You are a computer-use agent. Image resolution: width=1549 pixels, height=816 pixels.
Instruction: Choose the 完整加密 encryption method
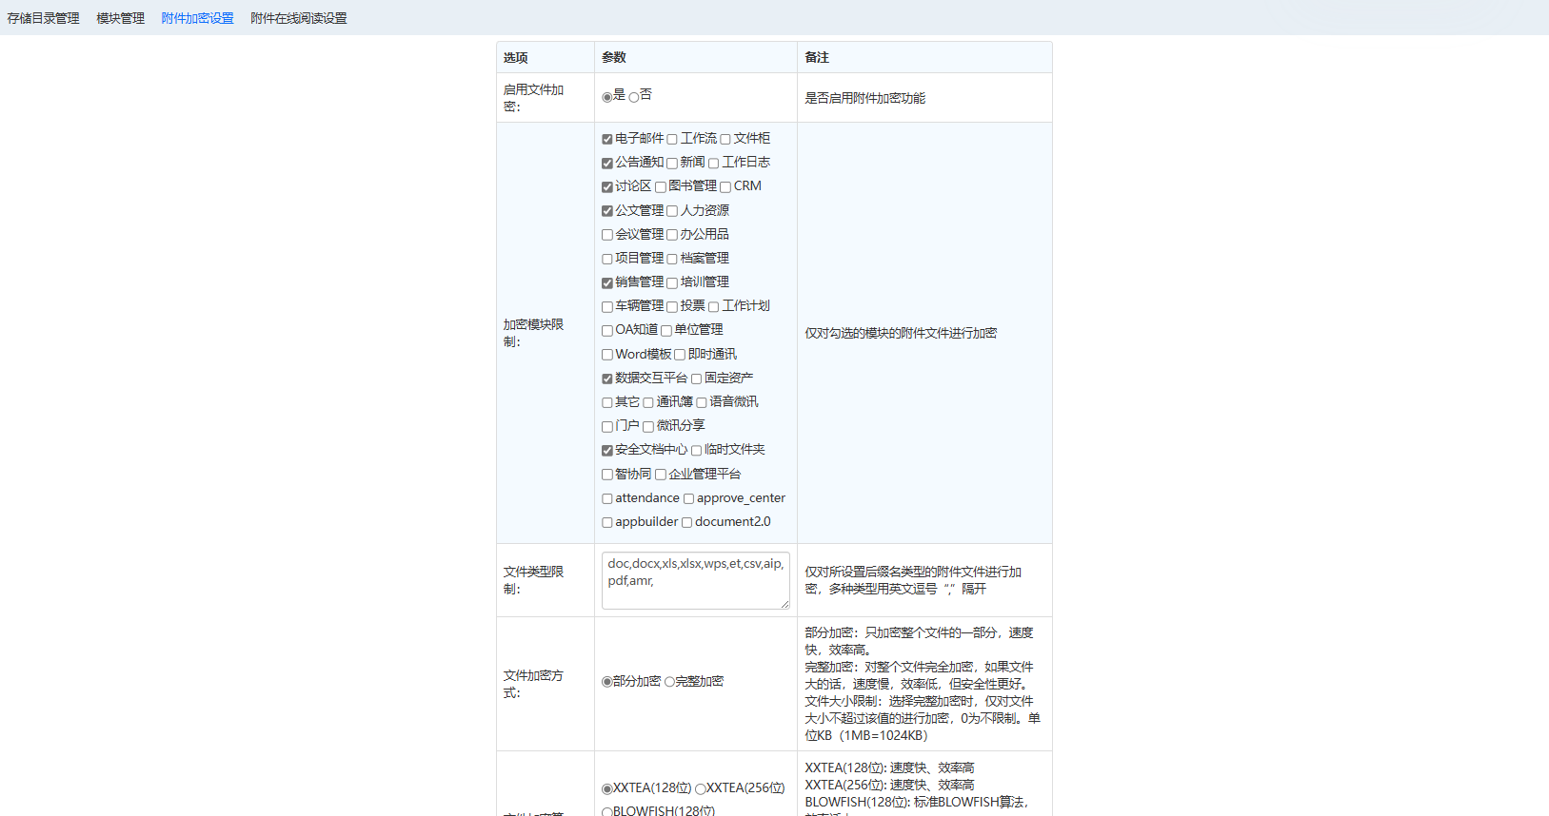pyautogui.click(x=669, y=682)
